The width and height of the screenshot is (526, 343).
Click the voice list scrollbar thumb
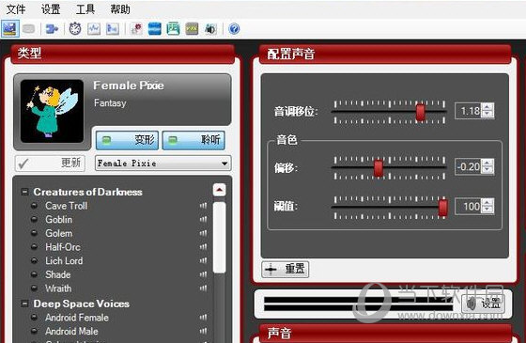click(x=219, y=237)
